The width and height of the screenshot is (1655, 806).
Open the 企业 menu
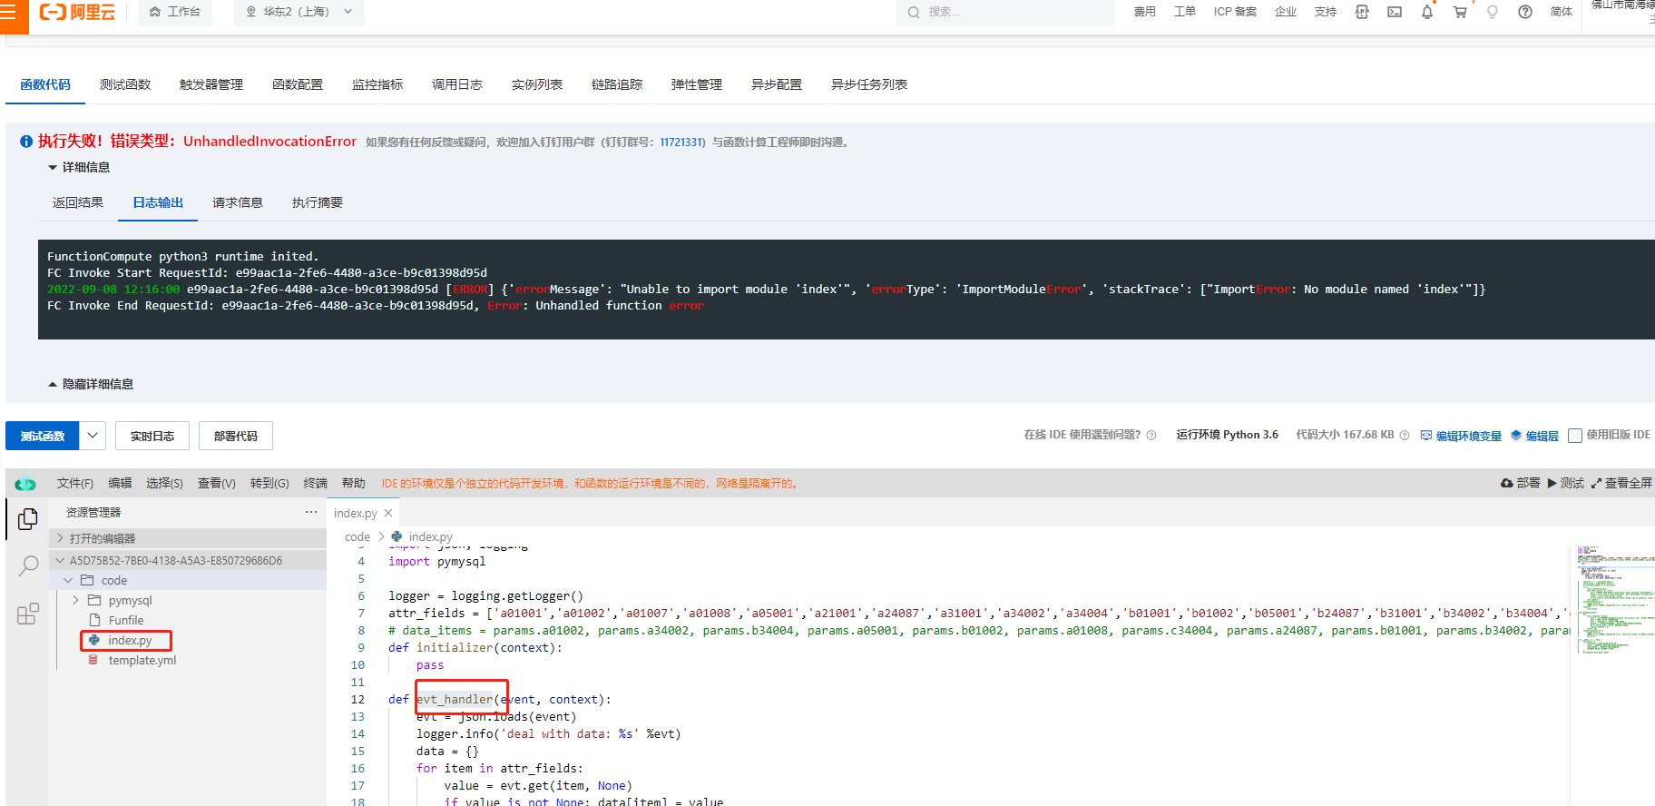[x=1285, y=12]
